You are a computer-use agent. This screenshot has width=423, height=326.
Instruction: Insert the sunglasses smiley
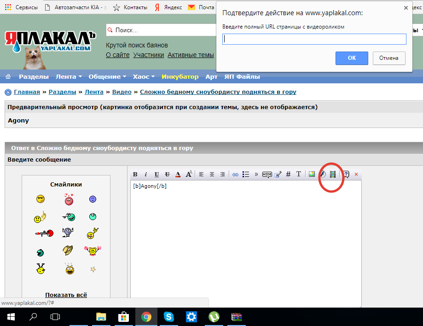(41, 199)
